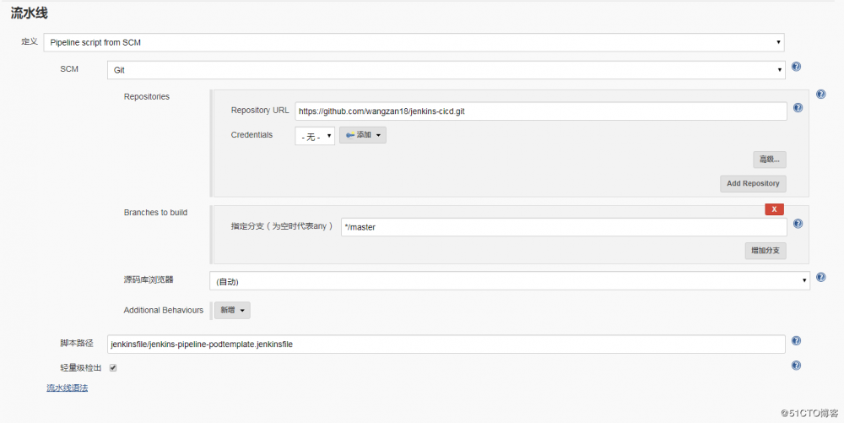Click the Credentials label
This screenshot has height=423, width=844.
tap(252, 135)
